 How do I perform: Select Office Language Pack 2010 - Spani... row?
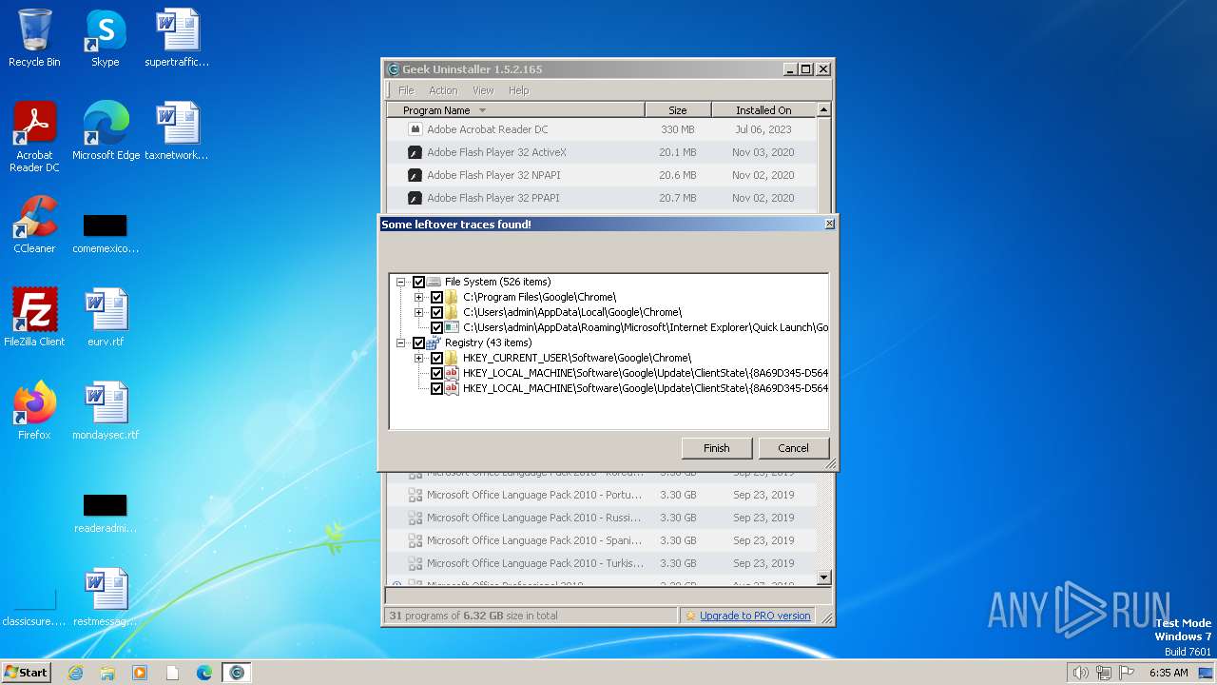click(601, 540)
